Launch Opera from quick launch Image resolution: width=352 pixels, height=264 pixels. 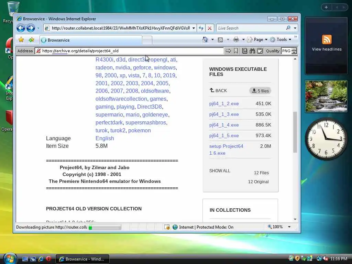[x=48, y=259]
